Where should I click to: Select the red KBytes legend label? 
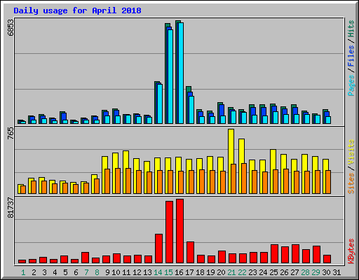tap(351, 251)
